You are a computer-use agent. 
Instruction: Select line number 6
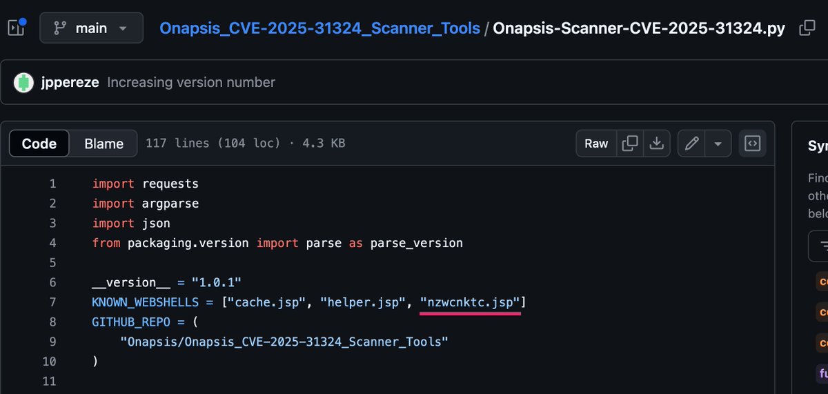pos(52,283)
